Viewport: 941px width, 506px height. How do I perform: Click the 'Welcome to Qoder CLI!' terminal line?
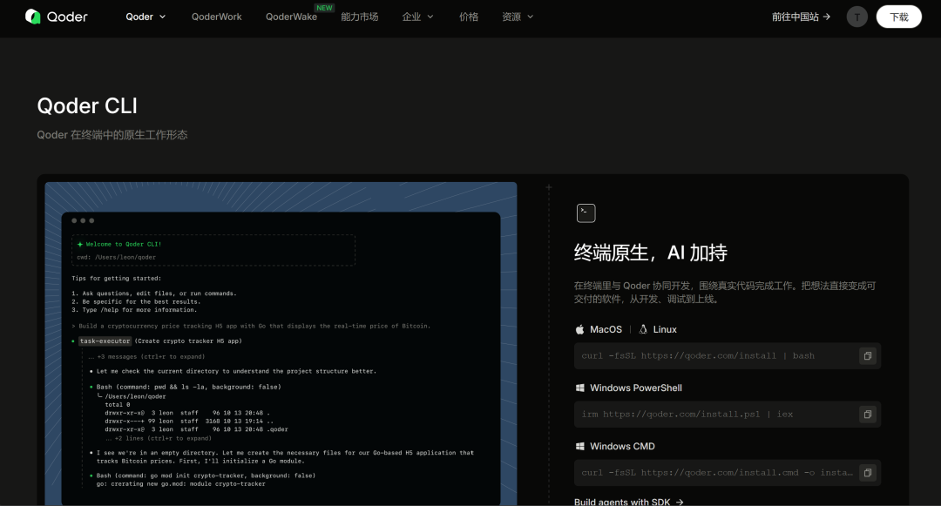pos(118,244)
